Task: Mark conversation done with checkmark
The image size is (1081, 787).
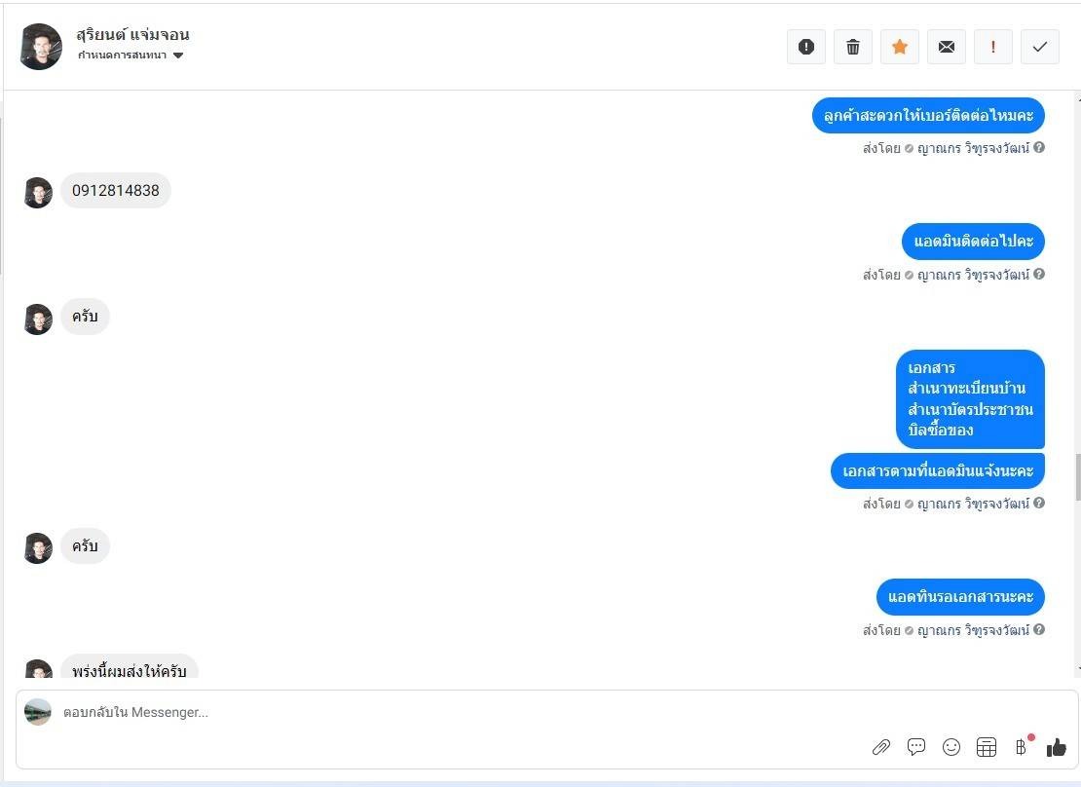Action: 1040,47
